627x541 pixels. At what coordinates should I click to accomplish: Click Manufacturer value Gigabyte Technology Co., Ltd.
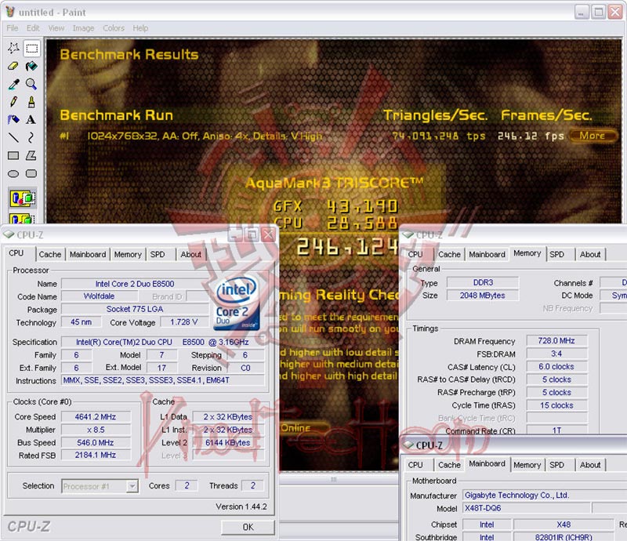[x=545, y=496]
